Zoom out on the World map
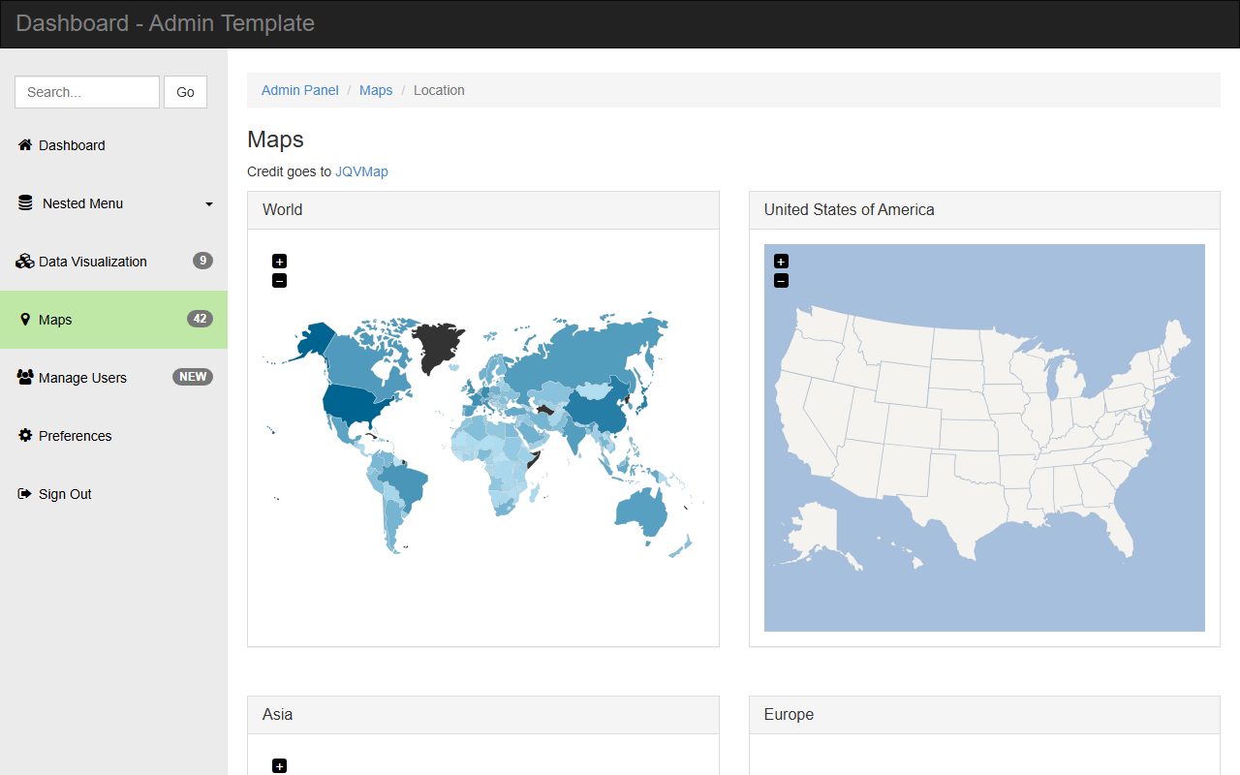The image size is (1240, 775). (279, 281)
